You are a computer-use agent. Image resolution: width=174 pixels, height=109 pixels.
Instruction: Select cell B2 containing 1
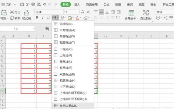[x=29, y=46]
